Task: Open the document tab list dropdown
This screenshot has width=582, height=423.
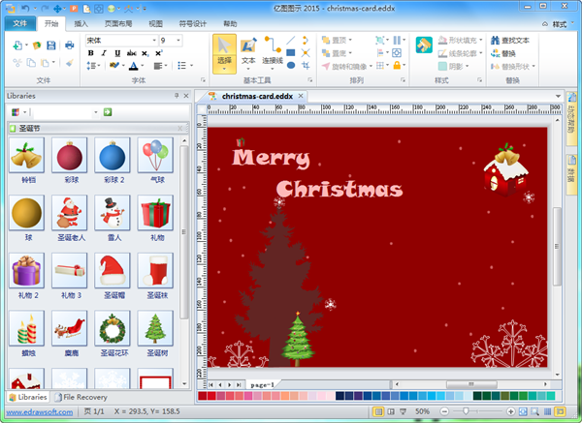Action: 558,96
